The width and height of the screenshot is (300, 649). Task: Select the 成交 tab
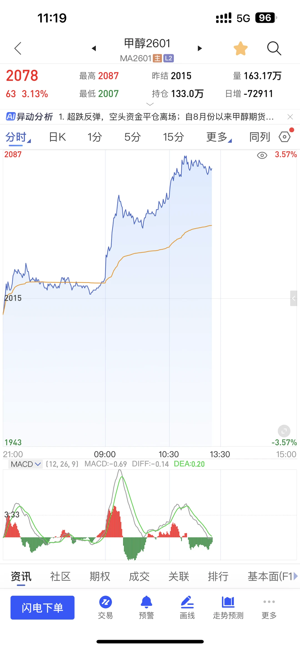(139, 577)
